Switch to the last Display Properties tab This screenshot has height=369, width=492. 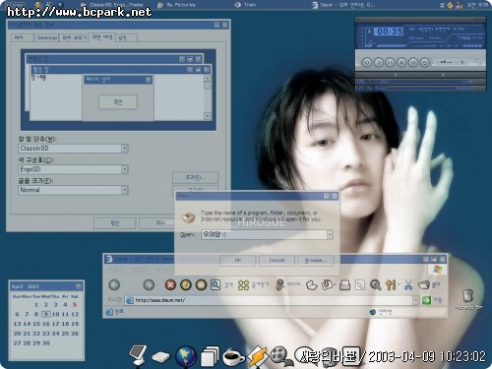coord(126,37)
